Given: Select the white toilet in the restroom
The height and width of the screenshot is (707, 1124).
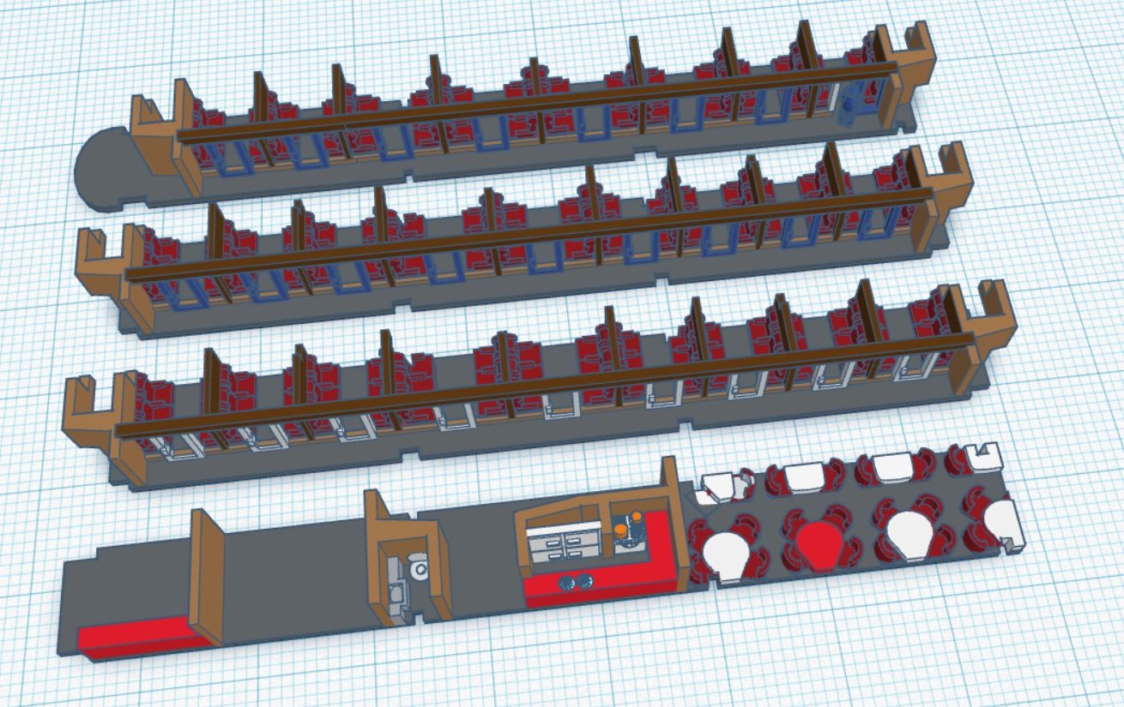Looking at the screenshot, I should 418,568.
